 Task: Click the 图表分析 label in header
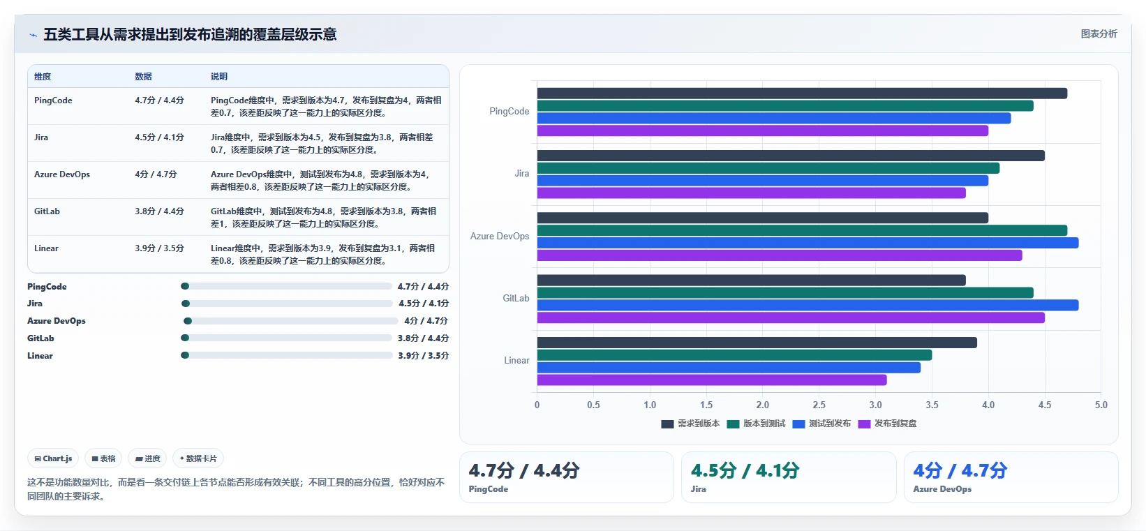pyautogui.click(x=1099, y=33)
